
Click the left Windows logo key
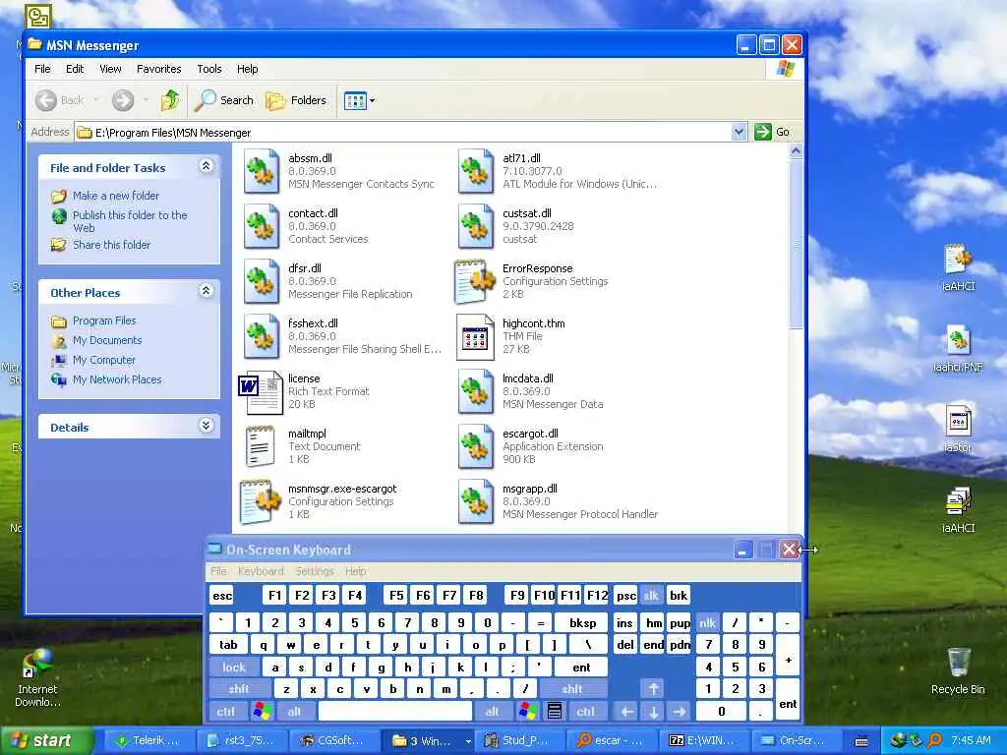click(x=262, y=712)
